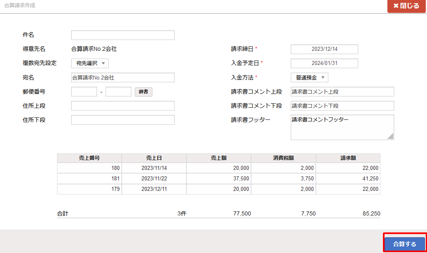Click the 辞書 dictionary lookup button
Viewport: 427px width, 253px height.
[x=144, y=92]
